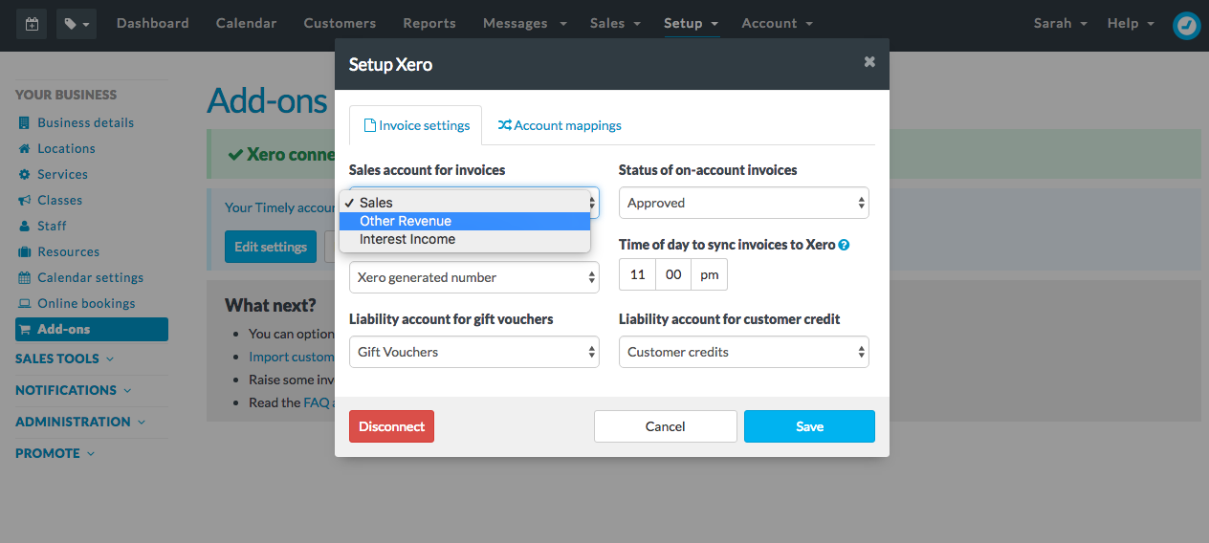Click the Locations home icon
Viewport: 1209px width, 543px height.
(25, 148)
